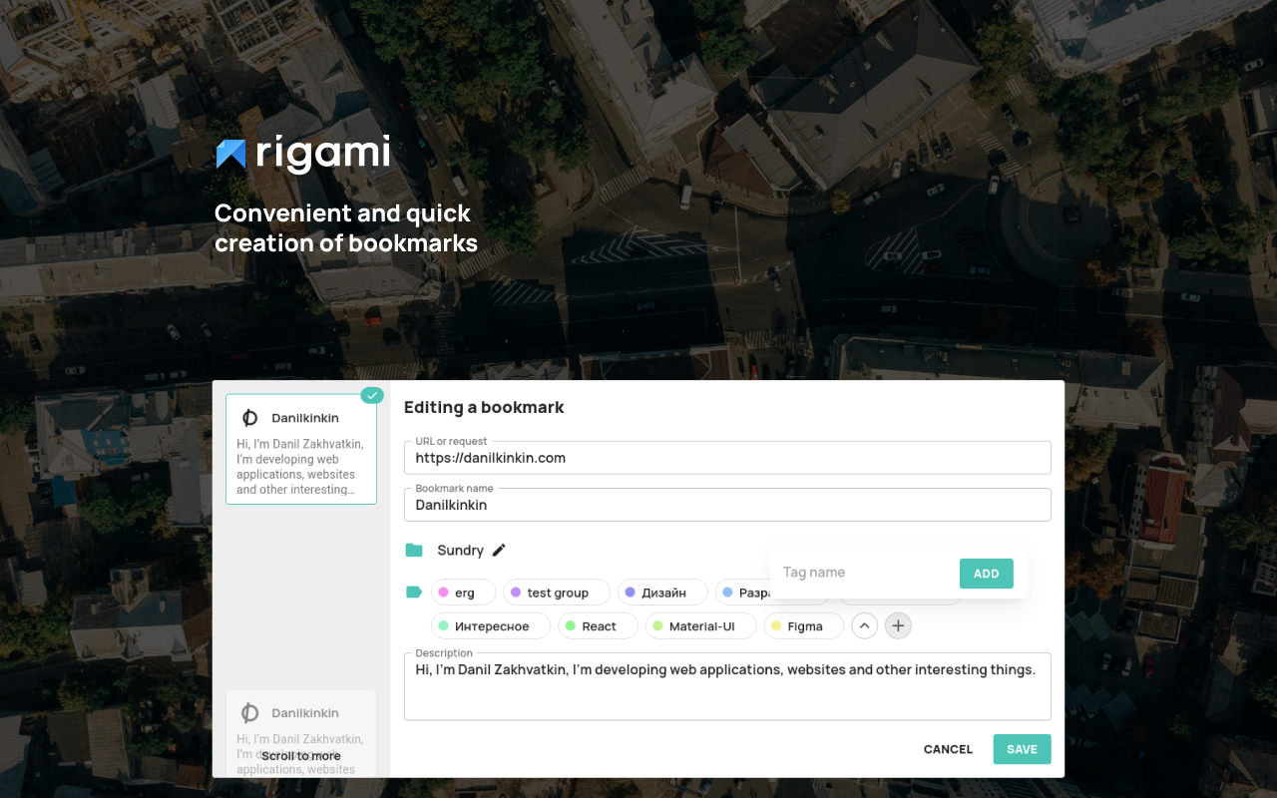Toggle the Figma tag chip
The height and width of the screenshot is (798, 1277).
tap(804, 626)
